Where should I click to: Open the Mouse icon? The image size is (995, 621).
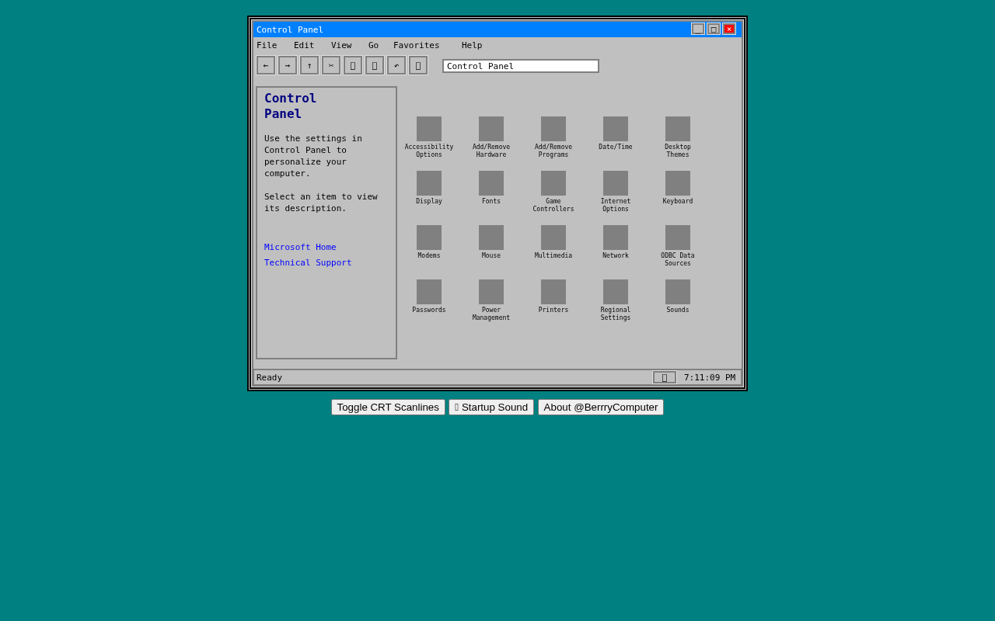click(491, 236)
